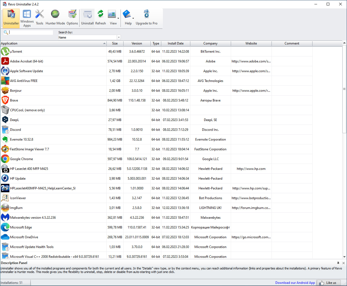This screenshot has height=286, width=347.
Task: Refresh the installed programs list
Action: click(100, 18)
